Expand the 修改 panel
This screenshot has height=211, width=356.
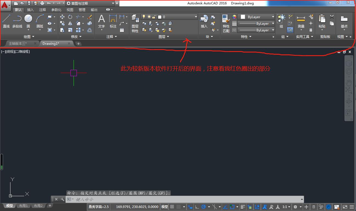[76, 37]
